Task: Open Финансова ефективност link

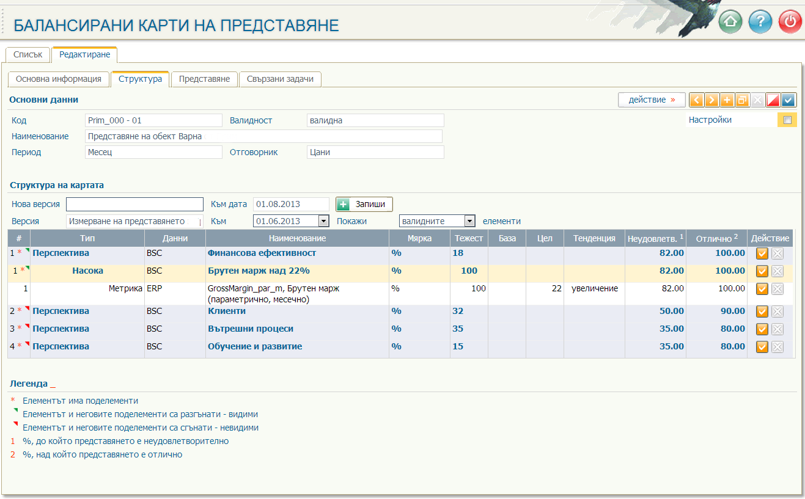Action: [262, 253]
